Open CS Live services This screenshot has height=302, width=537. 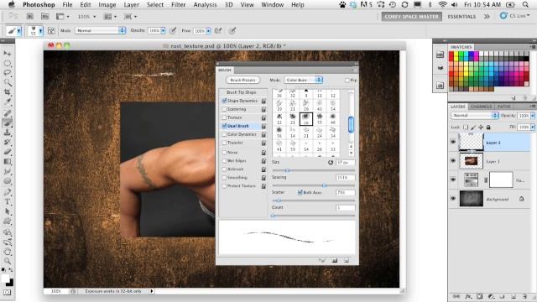514,16
